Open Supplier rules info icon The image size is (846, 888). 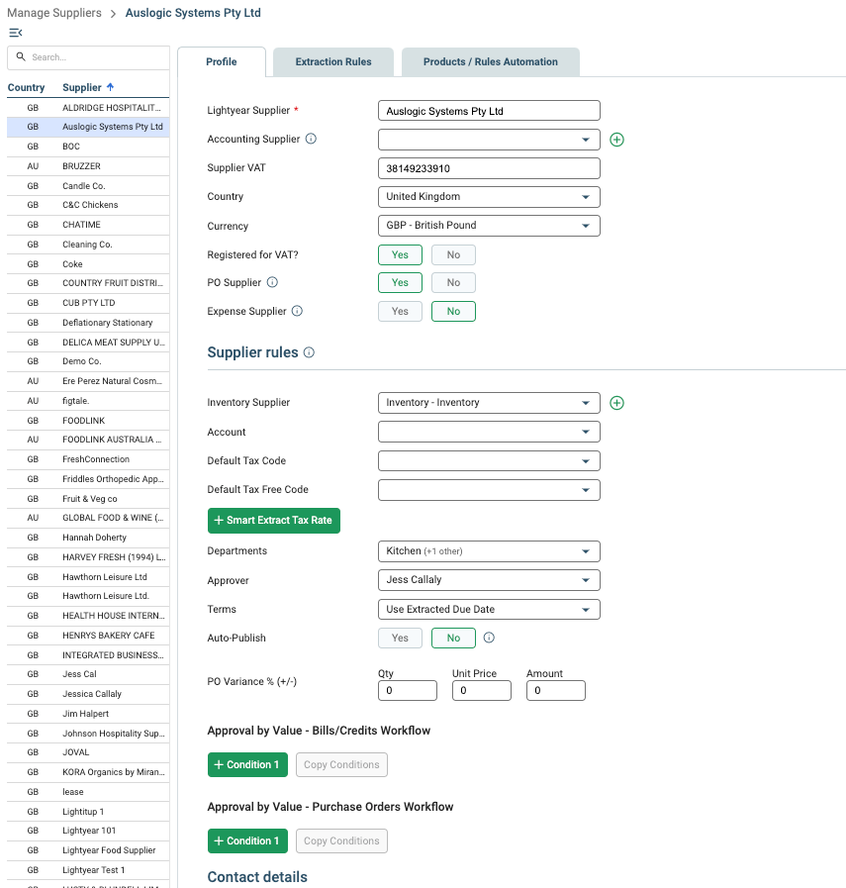click(309, 352)
